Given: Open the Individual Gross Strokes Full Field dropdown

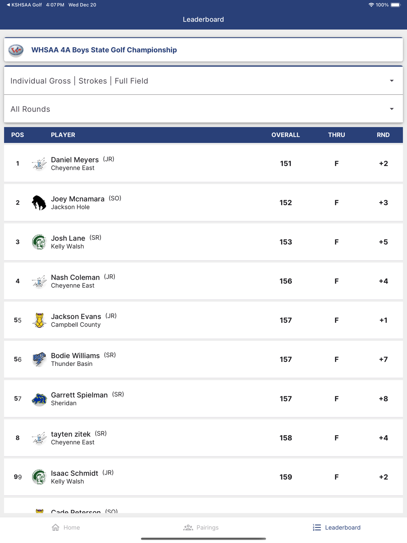Looking at the screenshot, I should (x=203, y=81).
